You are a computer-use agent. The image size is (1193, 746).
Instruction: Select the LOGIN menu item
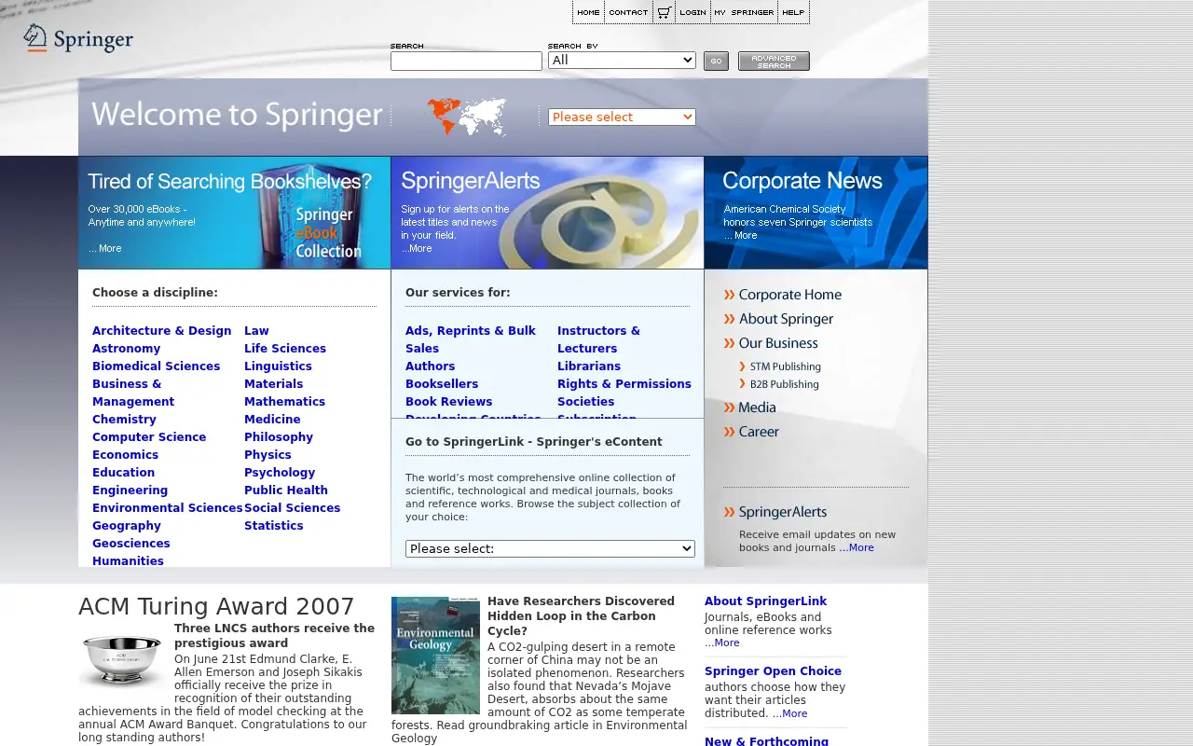pyautogui.click(x=692, y=12)
